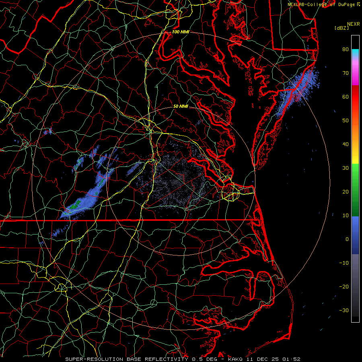Click the 100 NMI range ring label

point(181,32)
